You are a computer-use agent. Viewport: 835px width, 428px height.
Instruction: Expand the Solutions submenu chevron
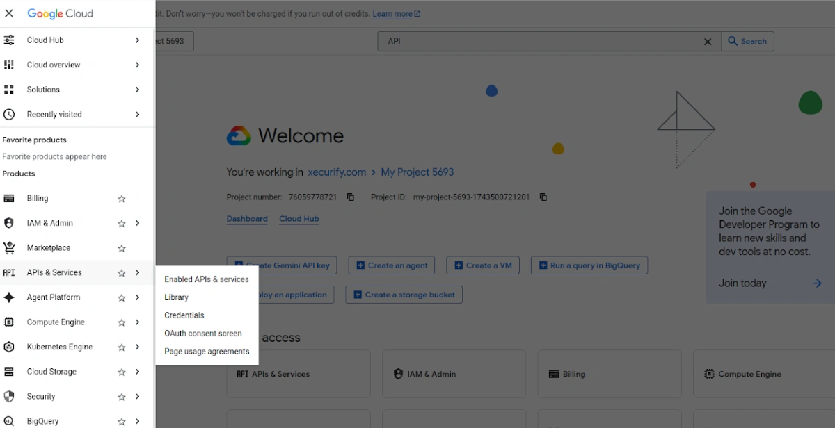pos(137,90)
